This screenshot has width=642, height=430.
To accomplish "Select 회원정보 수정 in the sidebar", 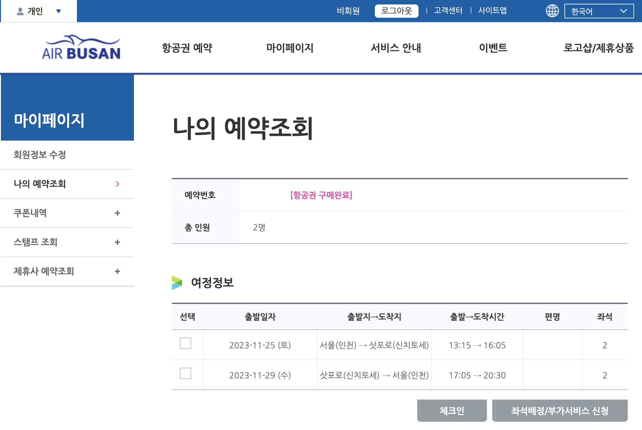I will point(40,155).
